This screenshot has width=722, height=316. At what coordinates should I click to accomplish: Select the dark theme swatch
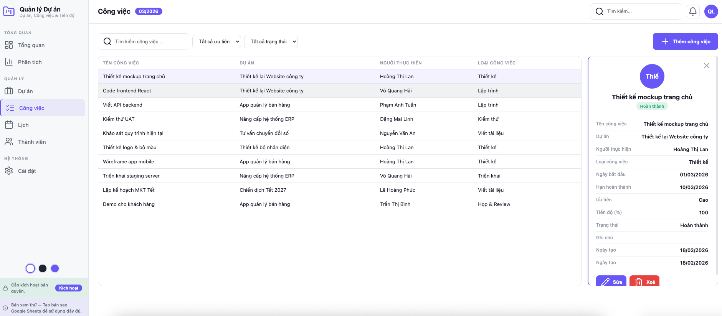[x=43, y=268]
